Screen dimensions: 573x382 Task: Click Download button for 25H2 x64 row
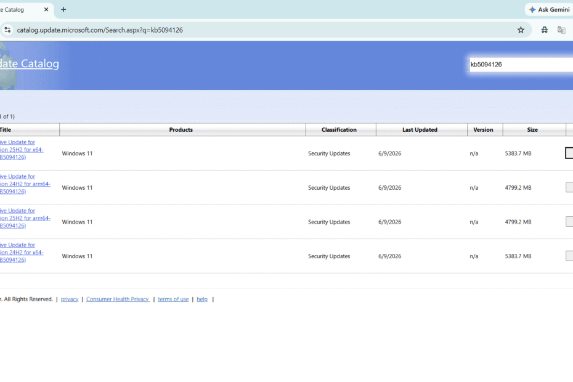click(569, 153)
